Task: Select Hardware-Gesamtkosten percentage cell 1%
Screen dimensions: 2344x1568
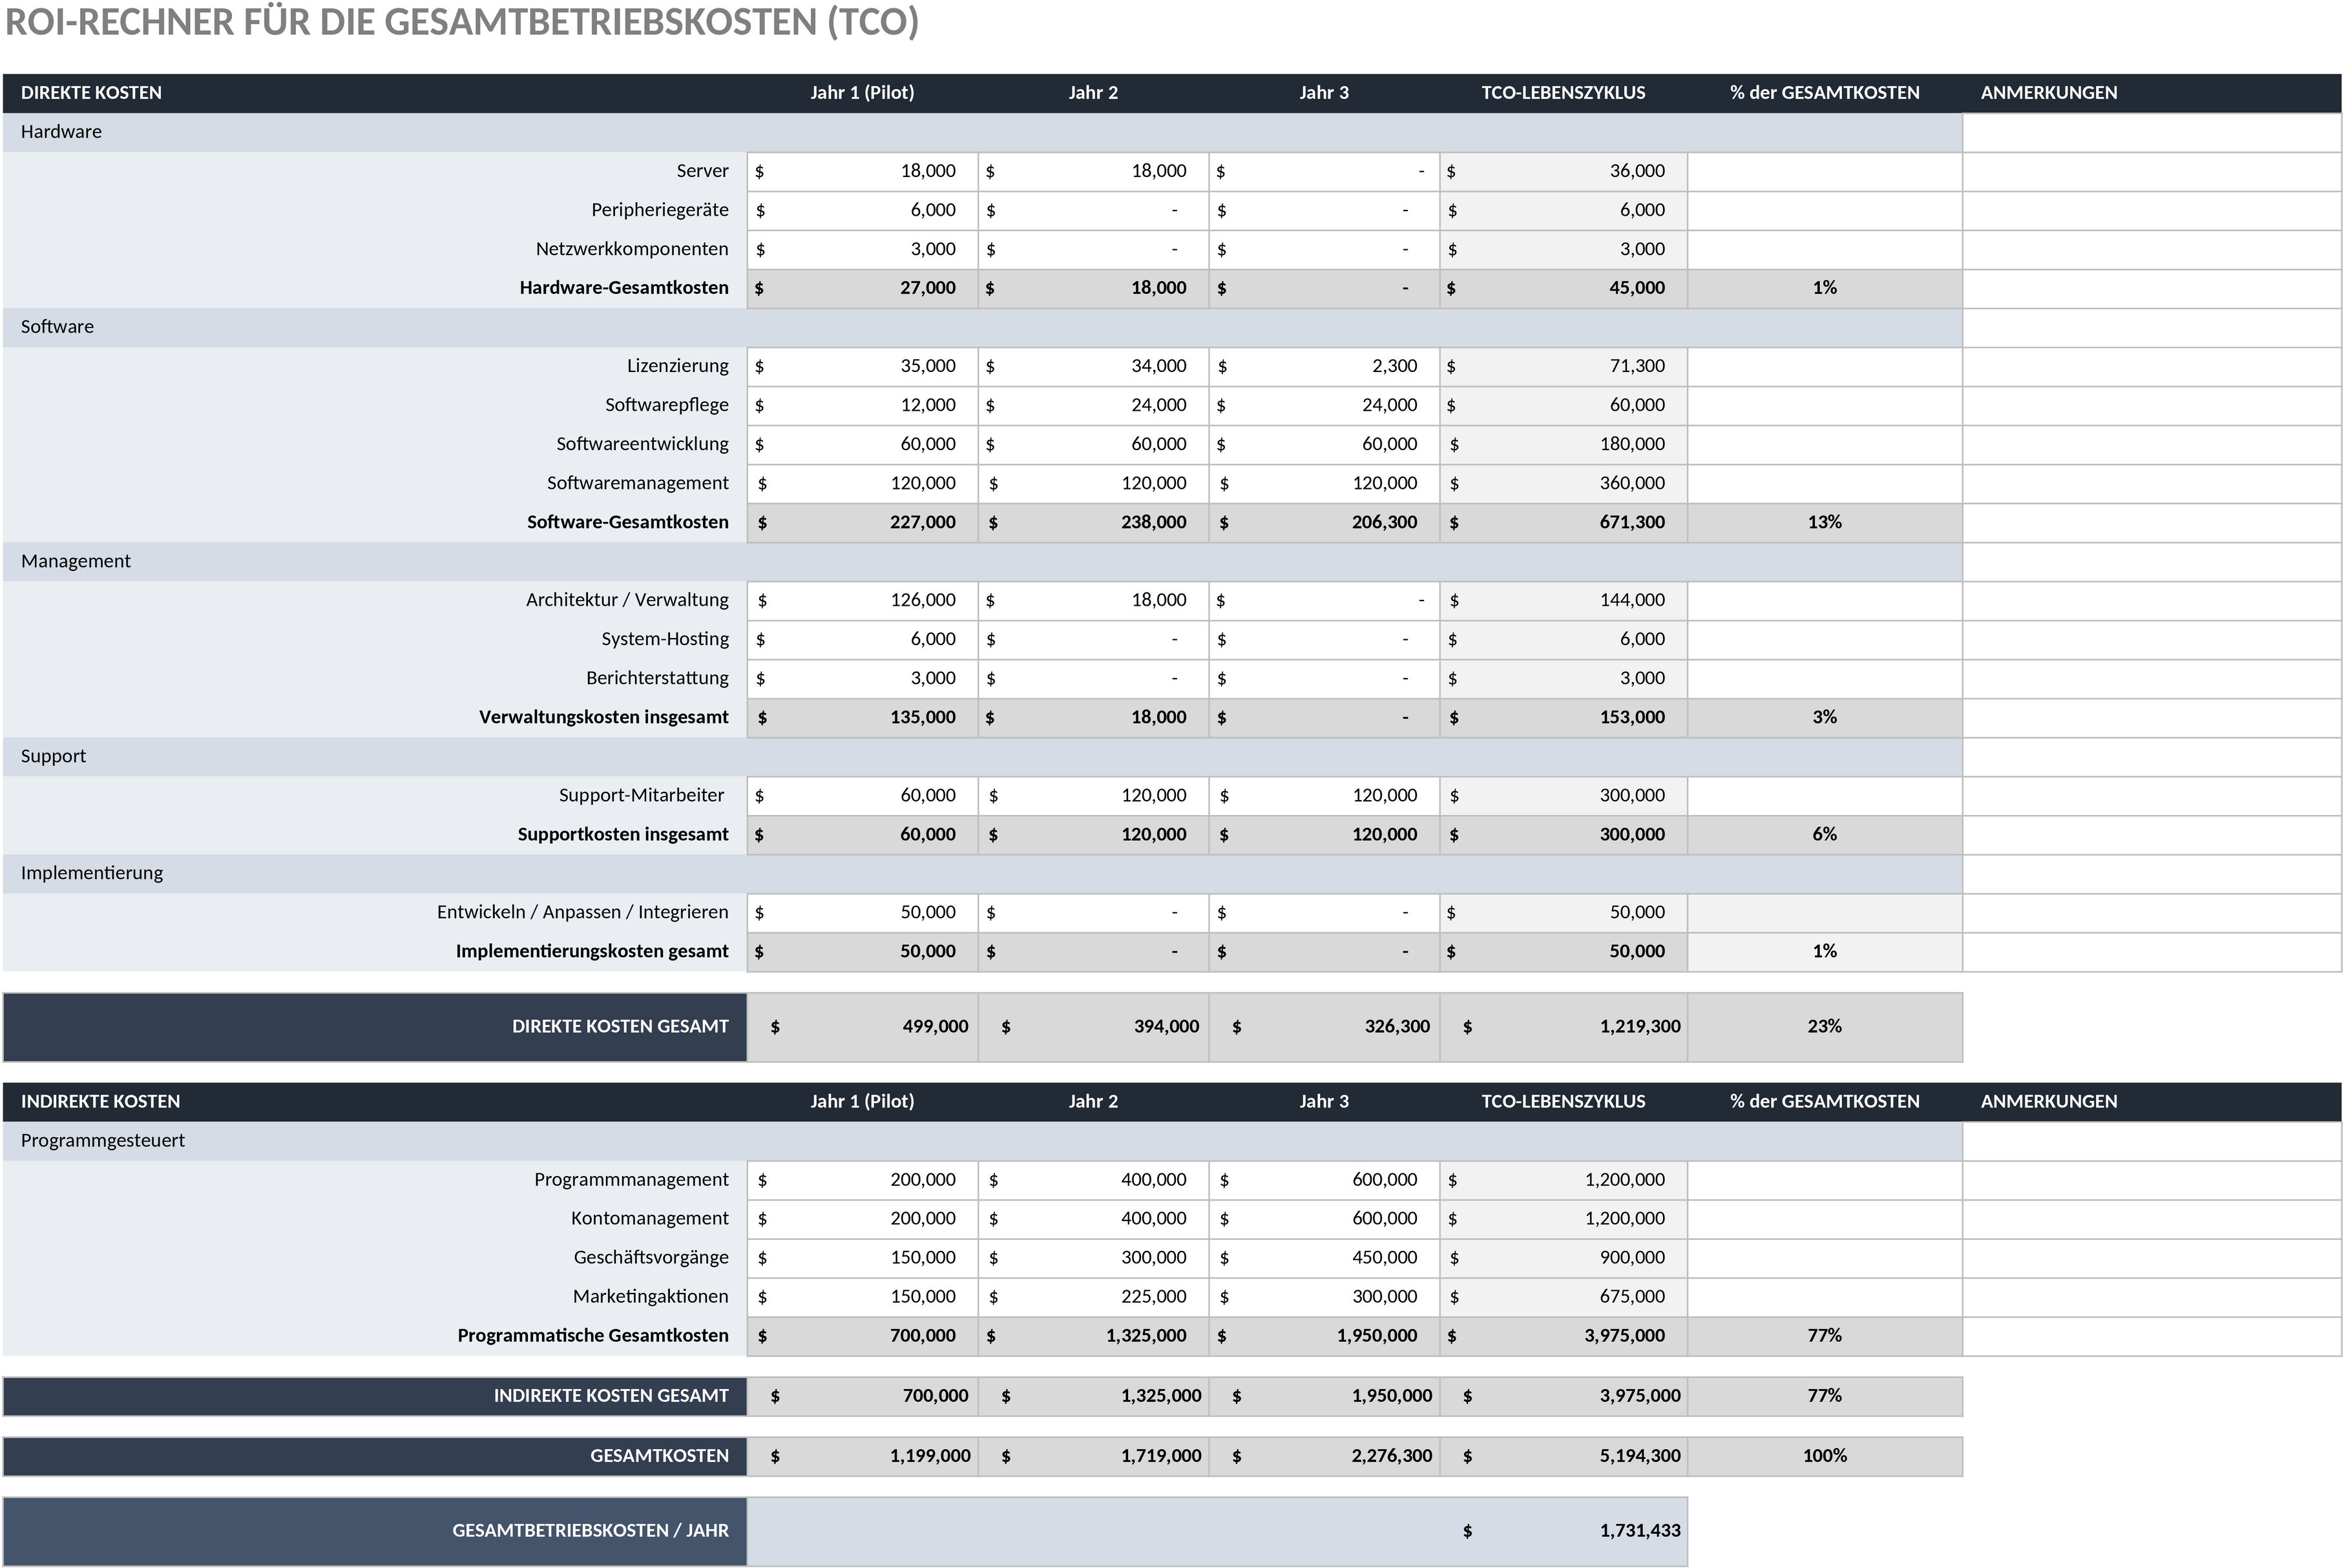Action: [1824, 288]
